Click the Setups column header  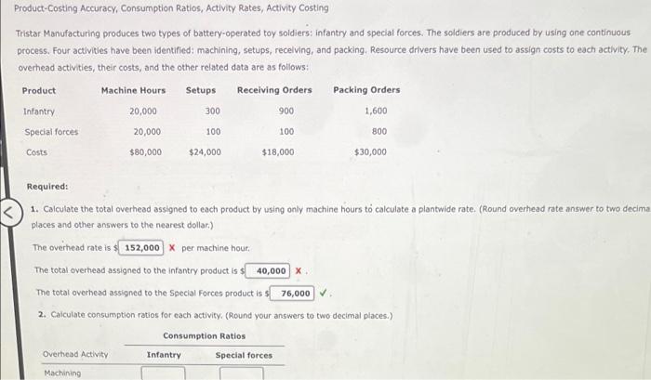click(201, 90)
